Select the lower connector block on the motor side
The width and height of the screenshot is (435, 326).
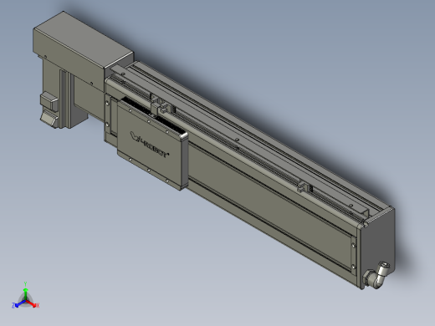[49, 119]
